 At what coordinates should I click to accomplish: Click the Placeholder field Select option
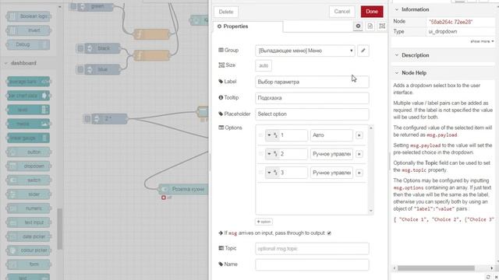click(312, 114)
